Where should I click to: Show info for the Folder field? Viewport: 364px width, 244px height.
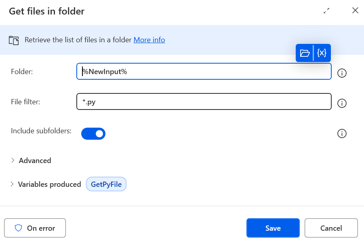pos(342,73)
